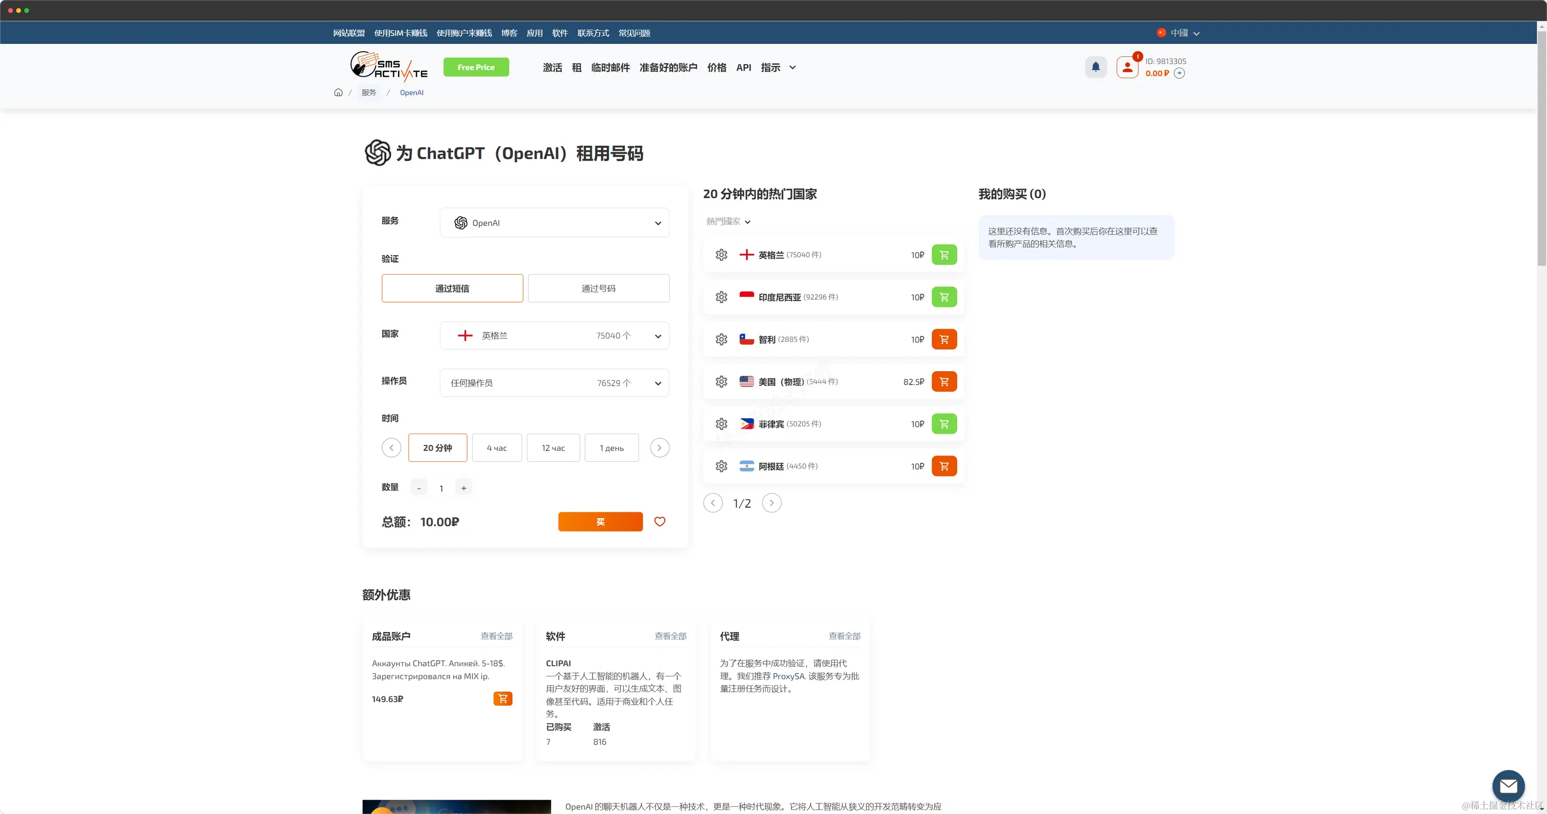Open settings gear for 美国 (物理) row
Image resolution: width=1547 pixels, height=814 pixels.
[721, 382]
